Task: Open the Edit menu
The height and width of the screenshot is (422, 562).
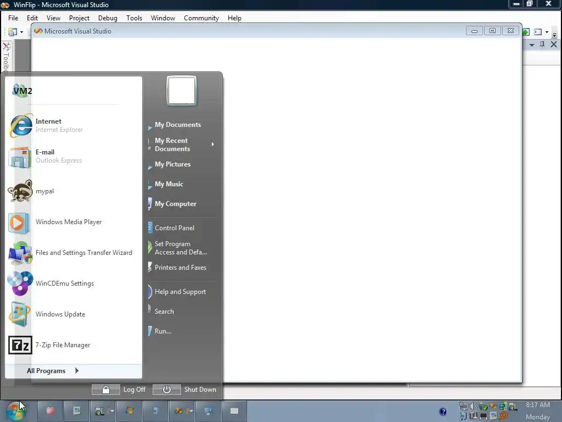Action: 32,18
